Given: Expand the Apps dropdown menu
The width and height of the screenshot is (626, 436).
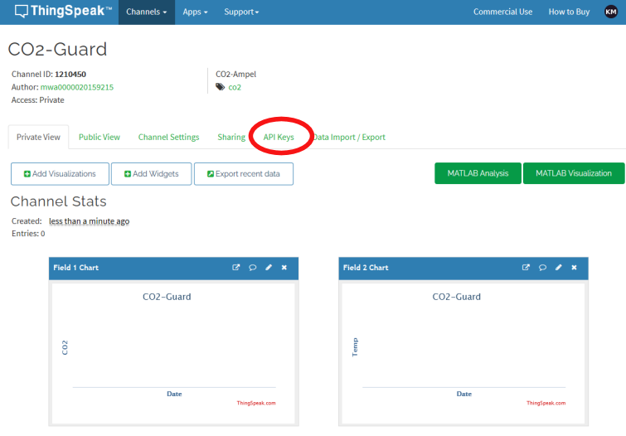Looking at the screenshot, I should pyautogui.click(x=195, y=12).
